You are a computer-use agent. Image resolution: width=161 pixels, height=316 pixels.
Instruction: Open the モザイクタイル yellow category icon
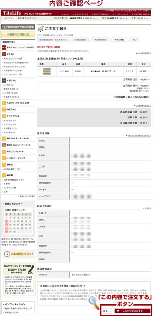[x=4, y=116]
